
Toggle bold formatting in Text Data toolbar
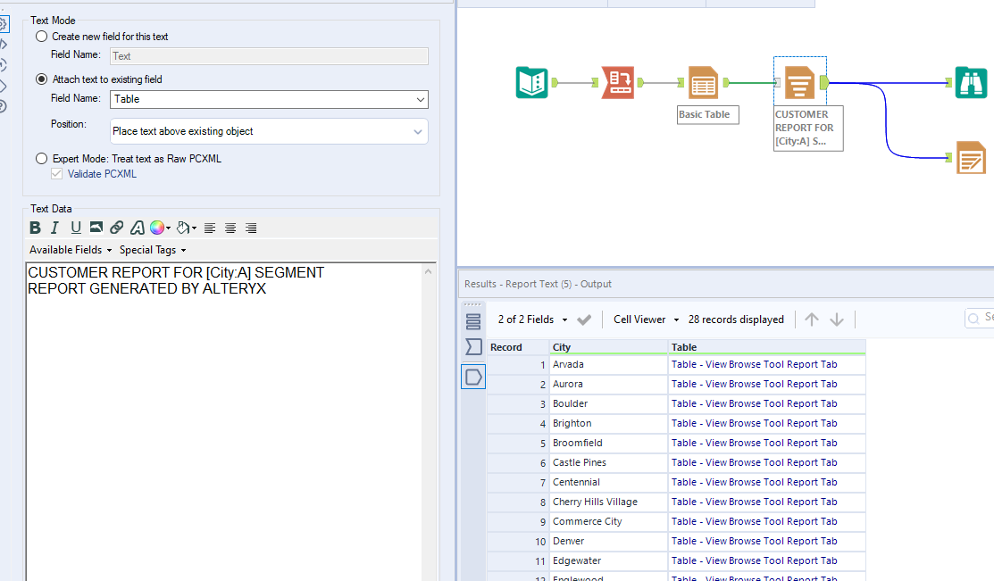pyautogui.click(x=34, y=228)
